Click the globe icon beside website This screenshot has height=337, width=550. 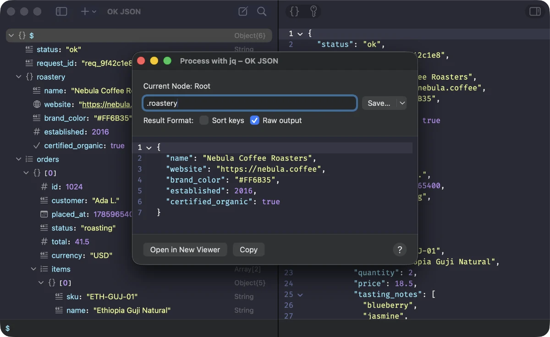(x=37, y=104)
